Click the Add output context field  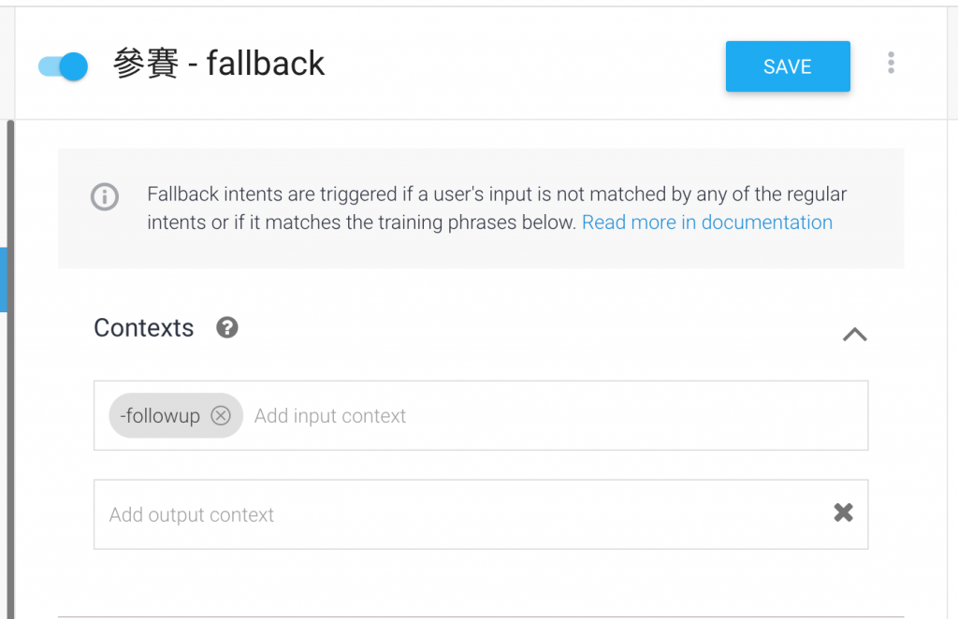[449, 515]
